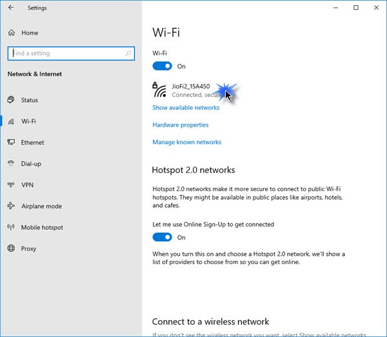This screenshot has width=387, height=337.
Task: Click the VPN icon in sidebar
Action: [x=11, y=185]
